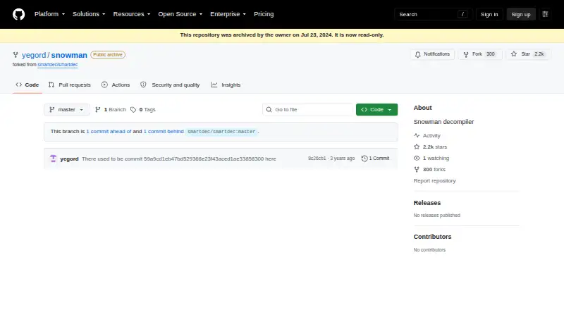Click the archived repository notice banner text

(282, 35)
